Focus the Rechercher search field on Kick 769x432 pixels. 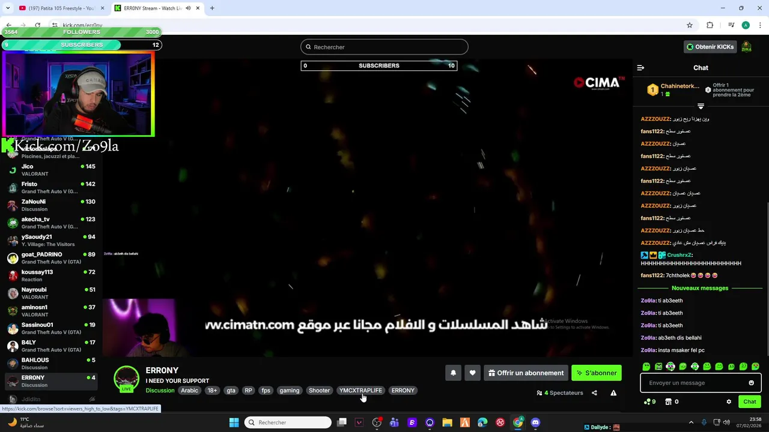tap(384, 47)
